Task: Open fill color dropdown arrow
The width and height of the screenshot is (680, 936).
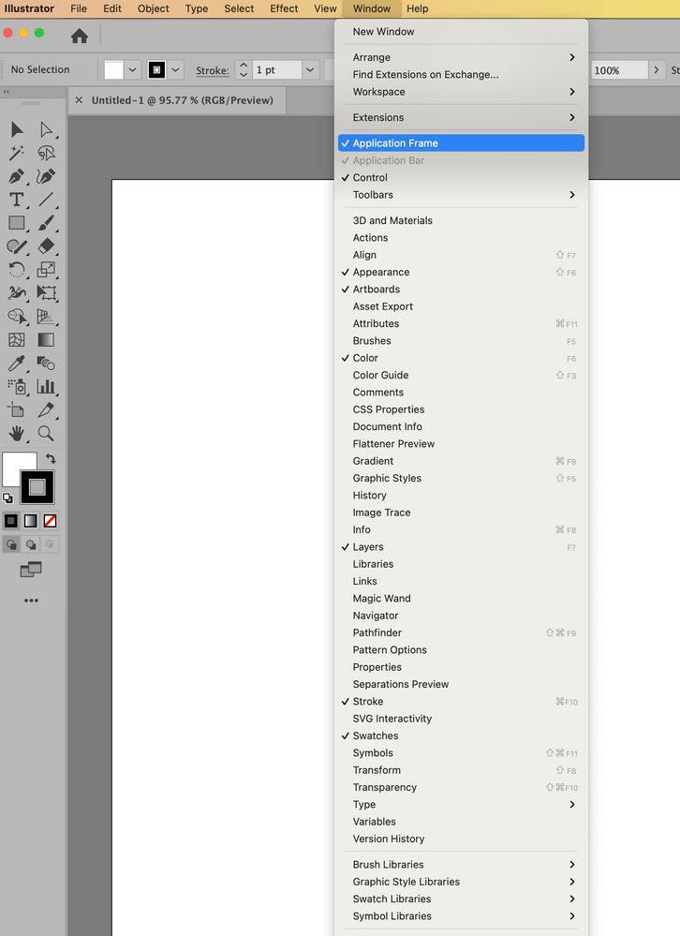Action: (132, 70)
